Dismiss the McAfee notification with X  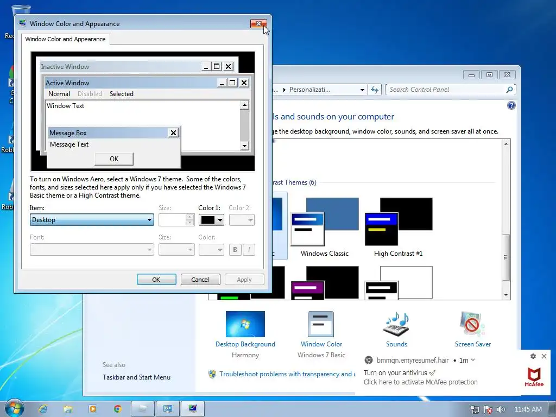544,356
